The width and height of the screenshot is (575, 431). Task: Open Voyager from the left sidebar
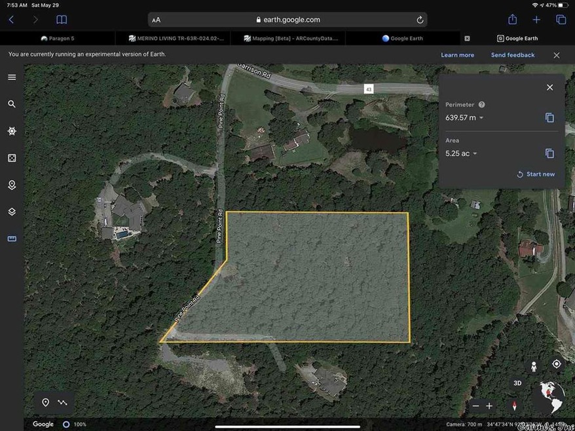coord(11,130)
